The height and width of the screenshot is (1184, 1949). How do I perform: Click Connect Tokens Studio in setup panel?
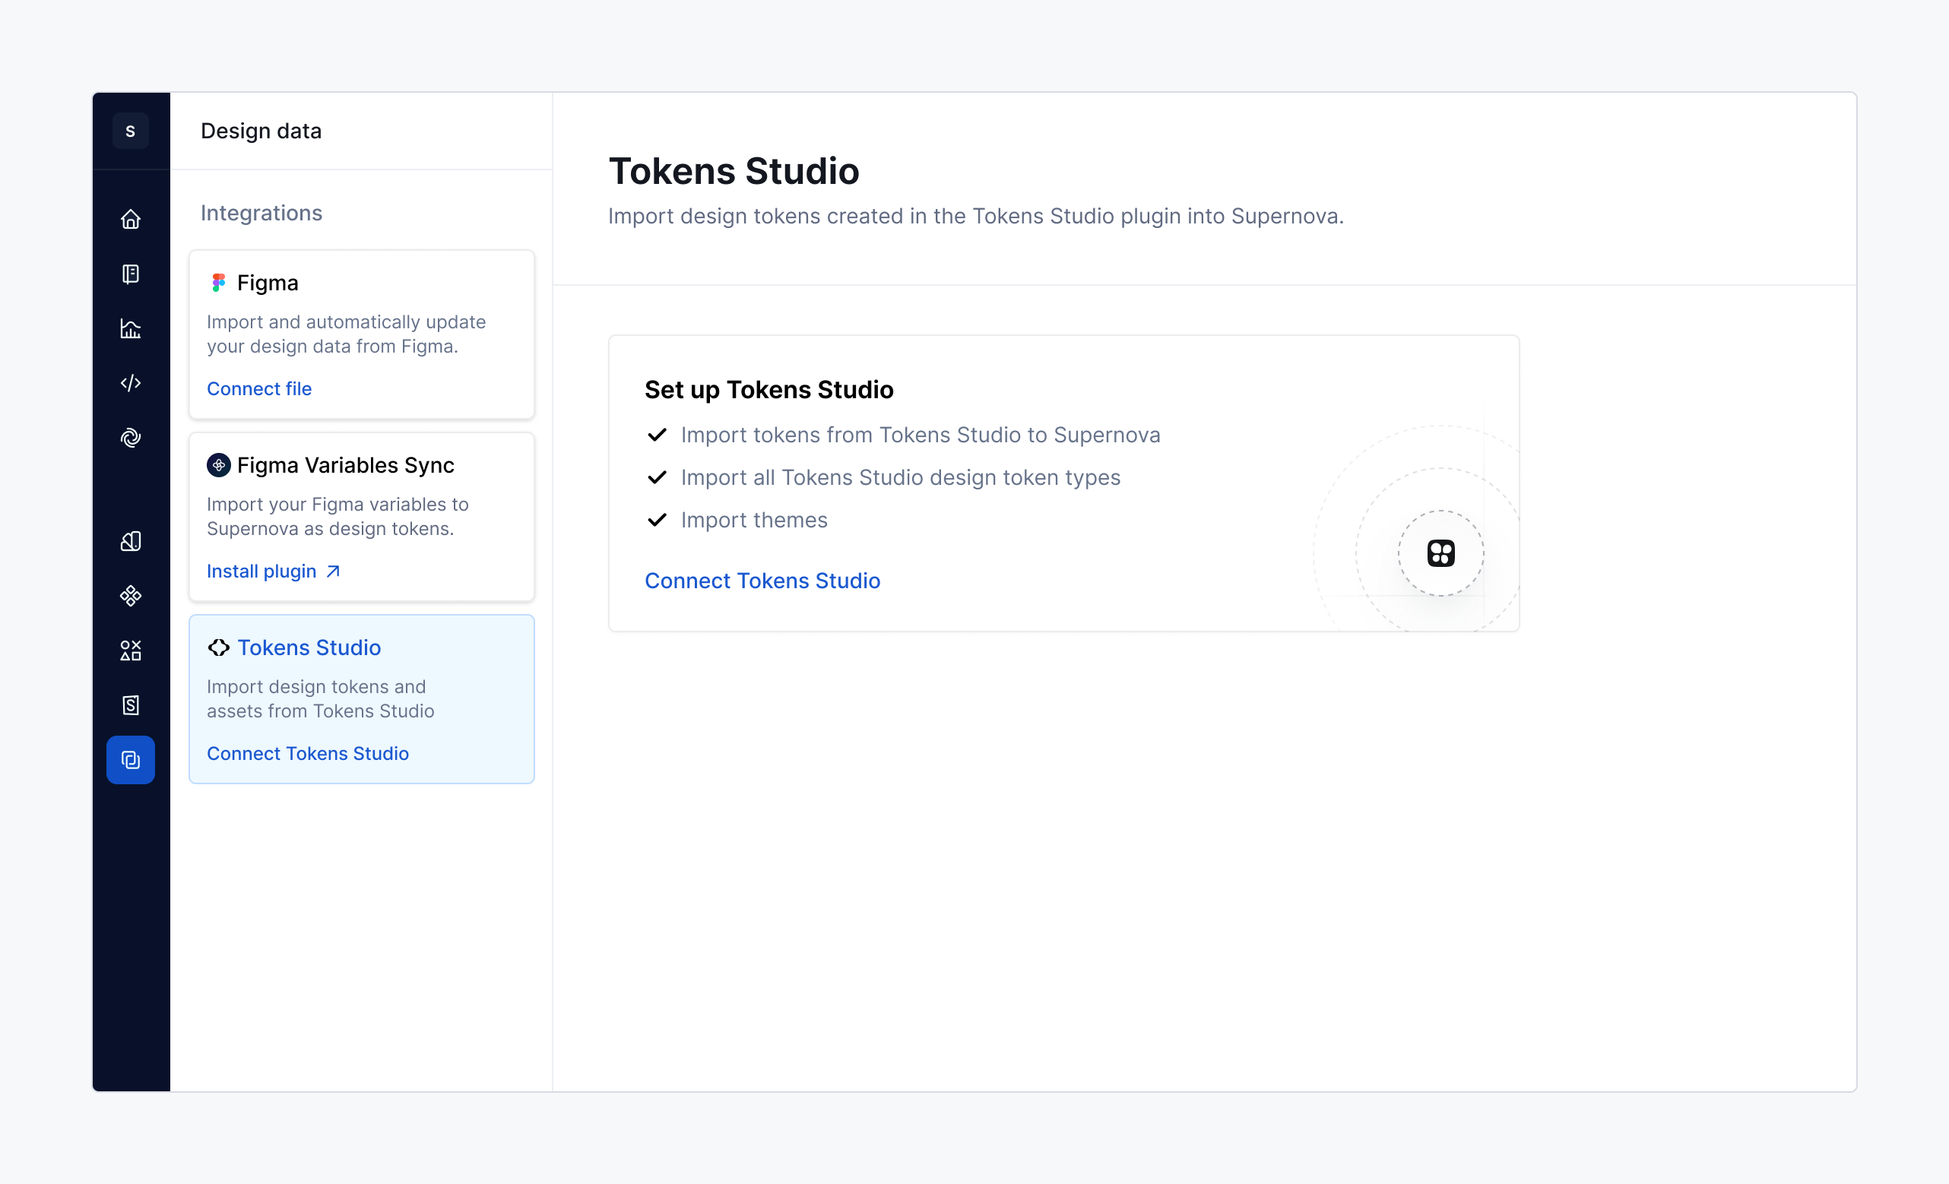tap(762, 580)
